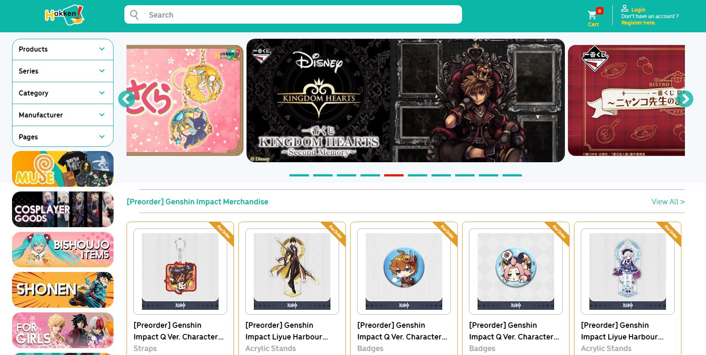Click the user account Login icon

pos(625,8)
